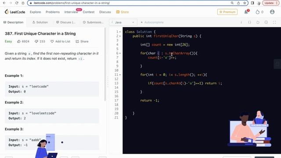Image resolution: width=281 pixels, height=158 pixels.
Task: Click the share page icon in address bar
Action: point(238,3)
